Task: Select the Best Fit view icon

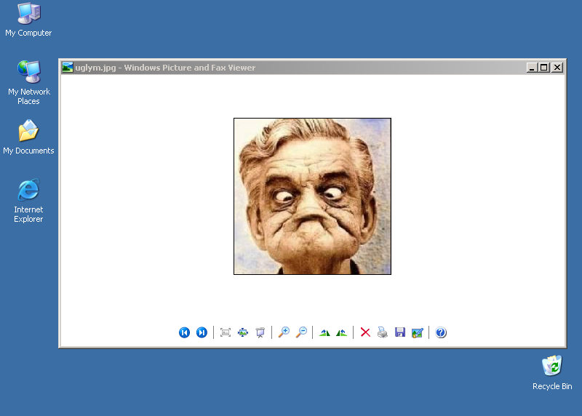Action: coord(226,332)
